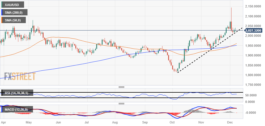
Task: Click the 2,027.3200 current price tag
Action: tap(253, 31)
